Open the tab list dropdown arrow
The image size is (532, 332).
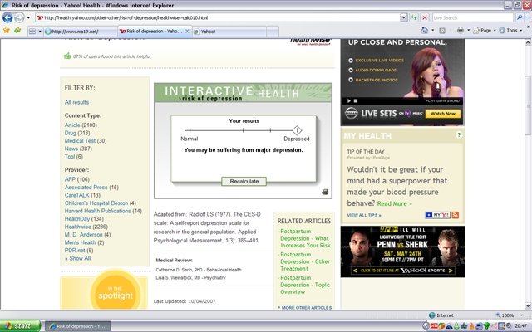40,32
